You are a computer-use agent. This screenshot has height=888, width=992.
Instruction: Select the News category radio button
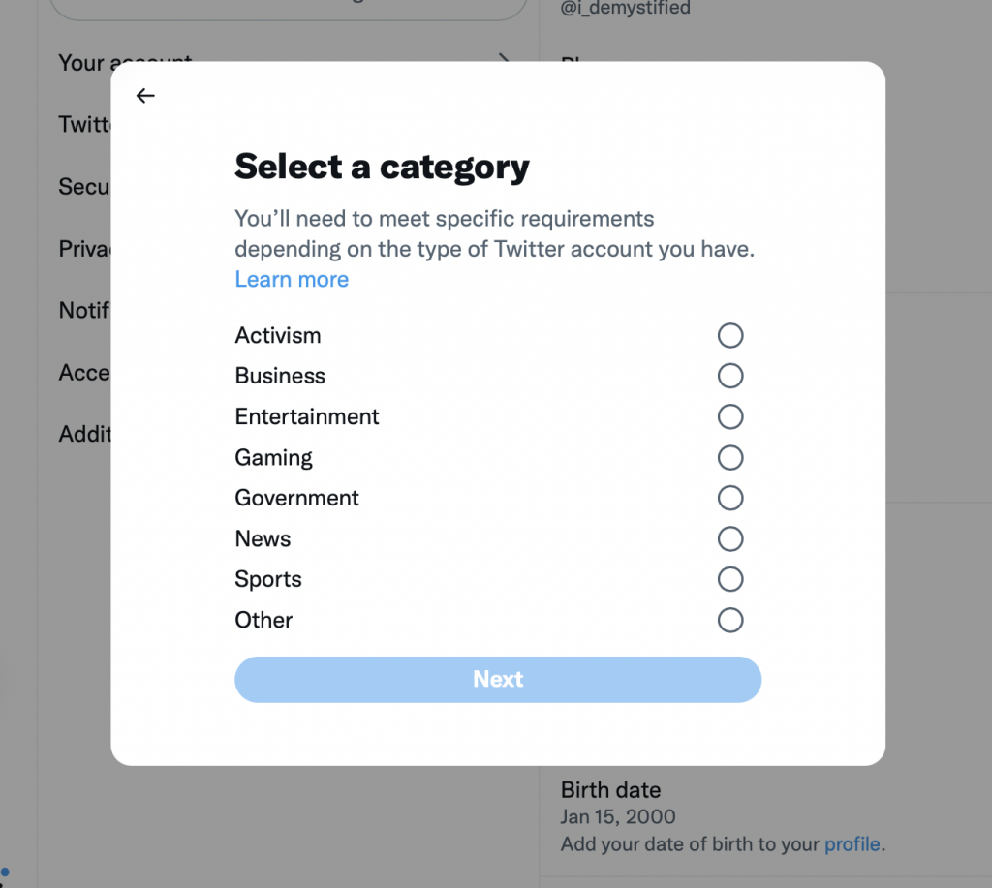coord(730,539)
